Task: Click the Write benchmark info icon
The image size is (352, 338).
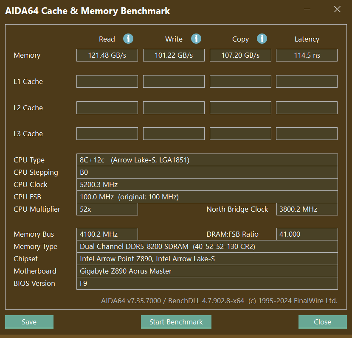Action: pyautogui.click(x=196, y=39)
